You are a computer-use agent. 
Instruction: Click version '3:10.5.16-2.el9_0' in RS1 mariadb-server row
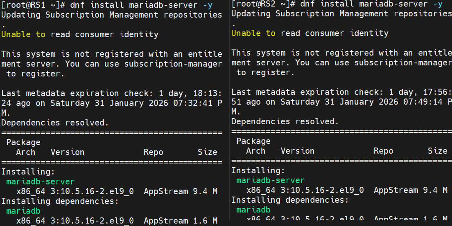[x=92, y=191]
